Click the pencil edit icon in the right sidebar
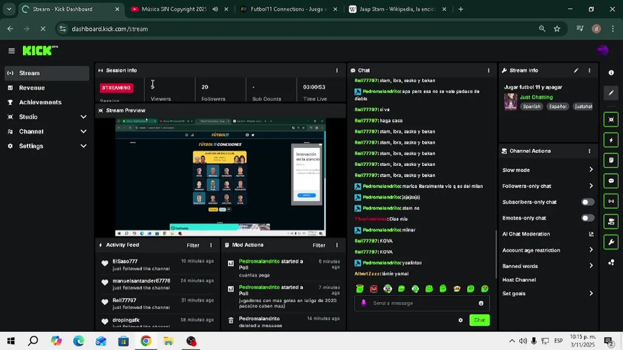The width and height of the screenshot is (623, 350). [x=611, y=93]
